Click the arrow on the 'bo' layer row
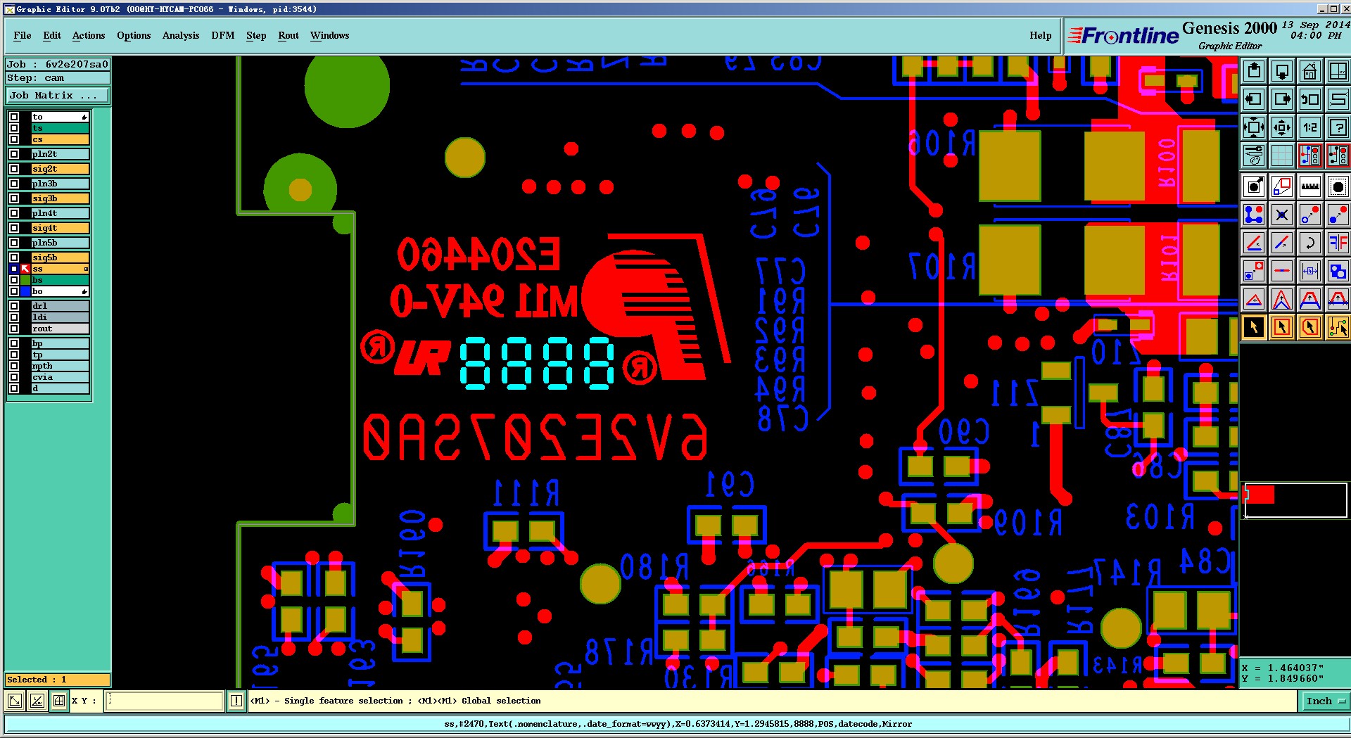The image size is (1351, 738). (84, 291)
